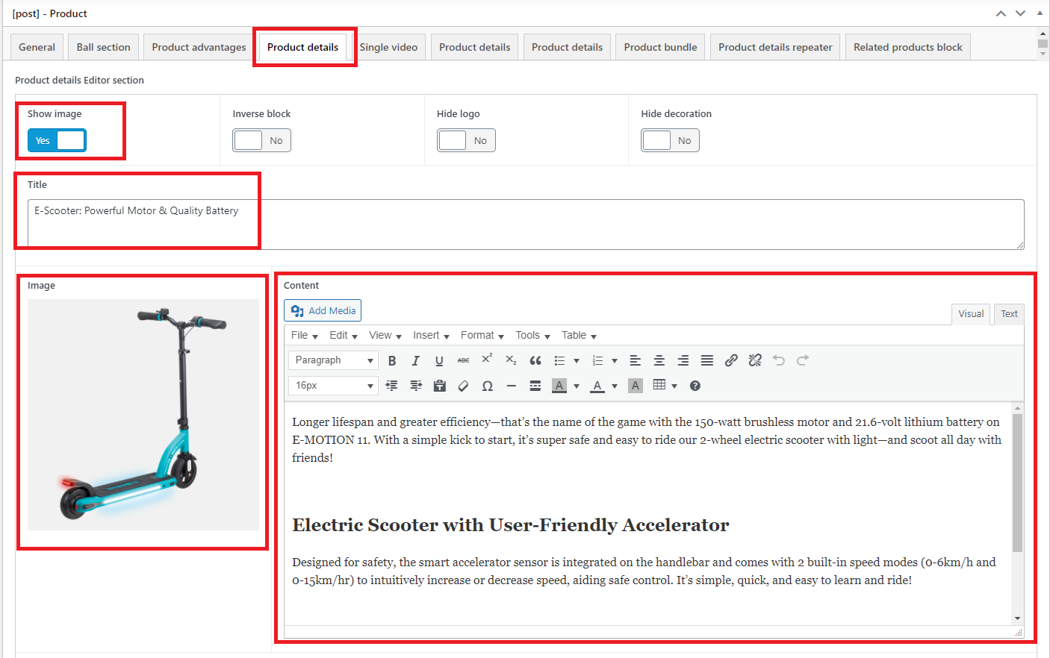Apply italic formatting
The width and height of the screenshot is (1050, 658).
(416, 360)
